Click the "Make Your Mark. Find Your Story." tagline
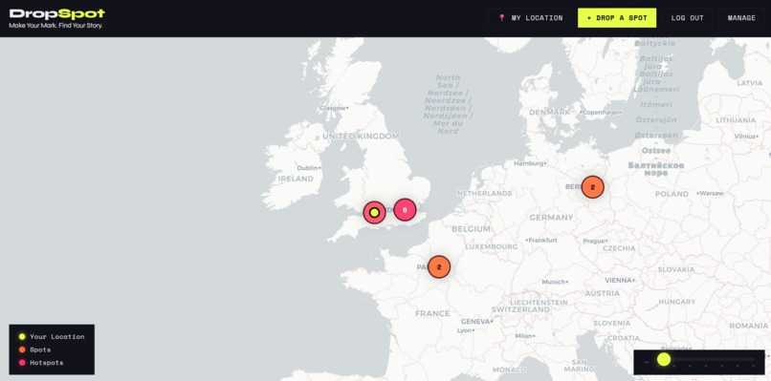The height and width of the screenshot is (381, 771). [55, 26]
